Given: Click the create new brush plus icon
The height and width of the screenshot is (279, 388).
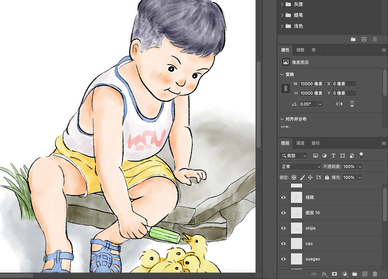Looking at the screenshot, I should (x=364, y=39).
